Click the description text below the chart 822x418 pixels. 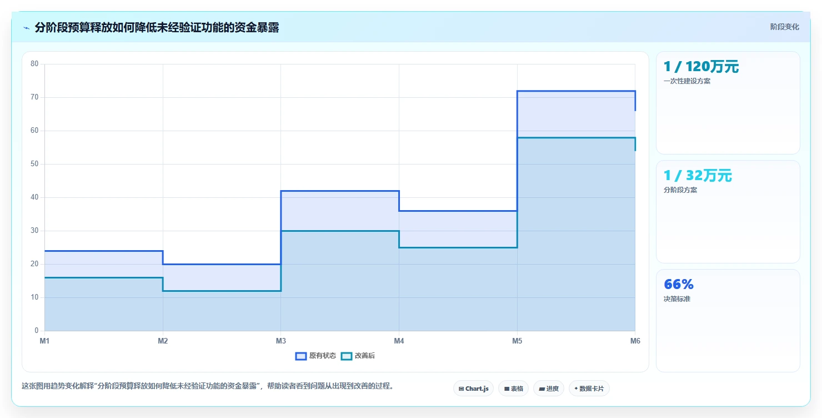point(208,386)
